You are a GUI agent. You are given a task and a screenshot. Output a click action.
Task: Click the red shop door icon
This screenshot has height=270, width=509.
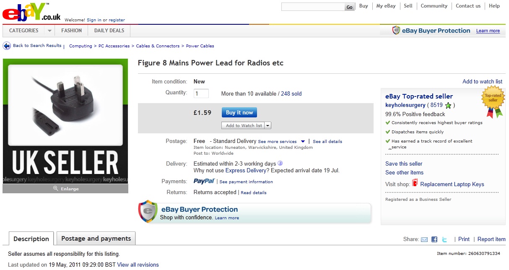coord(415,183)
